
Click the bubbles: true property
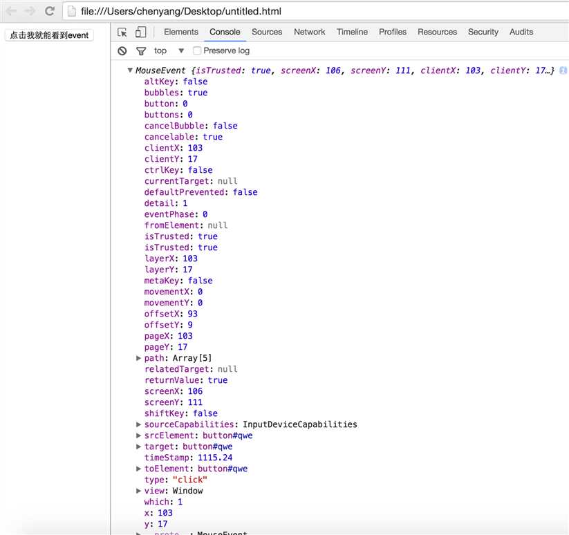pyautogui.click(x=176, y=93)
